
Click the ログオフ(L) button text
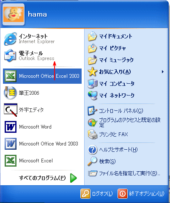[x=102, y=194]
